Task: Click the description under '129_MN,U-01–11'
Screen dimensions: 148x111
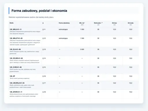Action: coord(25,33)
